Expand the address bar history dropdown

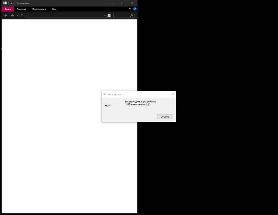[105, 16]
